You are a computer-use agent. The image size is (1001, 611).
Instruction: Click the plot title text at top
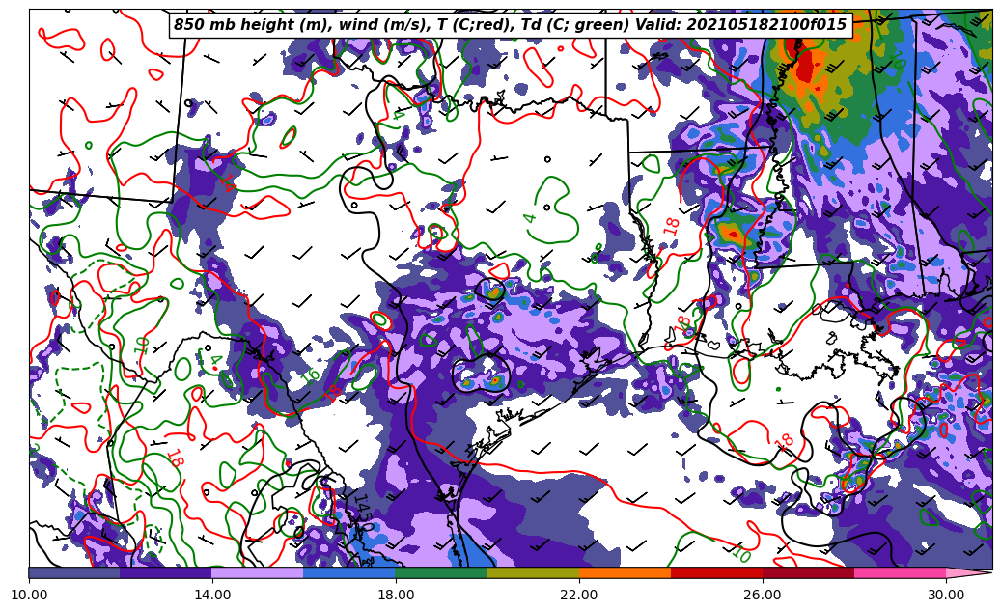coord(510,25)
